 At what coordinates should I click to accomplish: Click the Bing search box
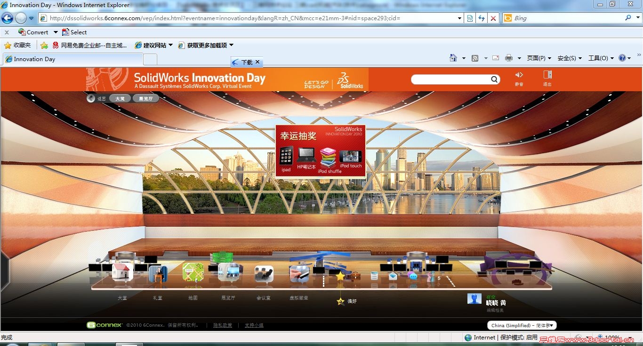(x=568, y=18)
